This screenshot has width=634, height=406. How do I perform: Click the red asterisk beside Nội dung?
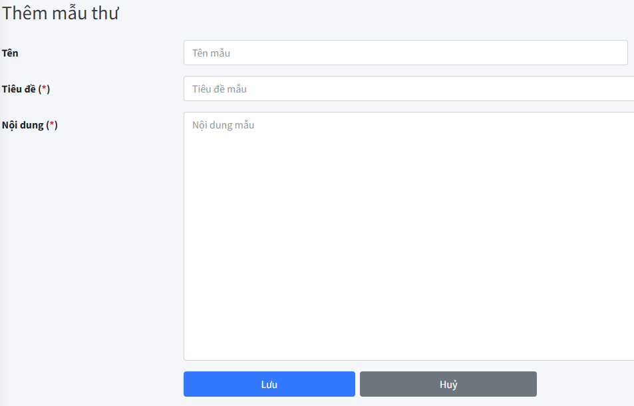pyautogui.click(x=53, y=124)
